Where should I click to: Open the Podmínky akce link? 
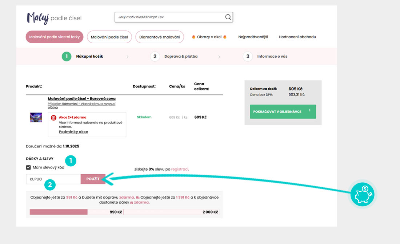(x=73, y=132)
